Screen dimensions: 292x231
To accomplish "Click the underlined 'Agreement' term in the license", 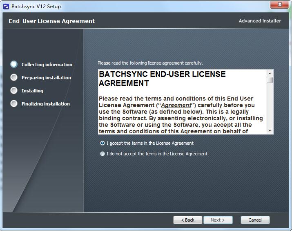I will [176, 105].
